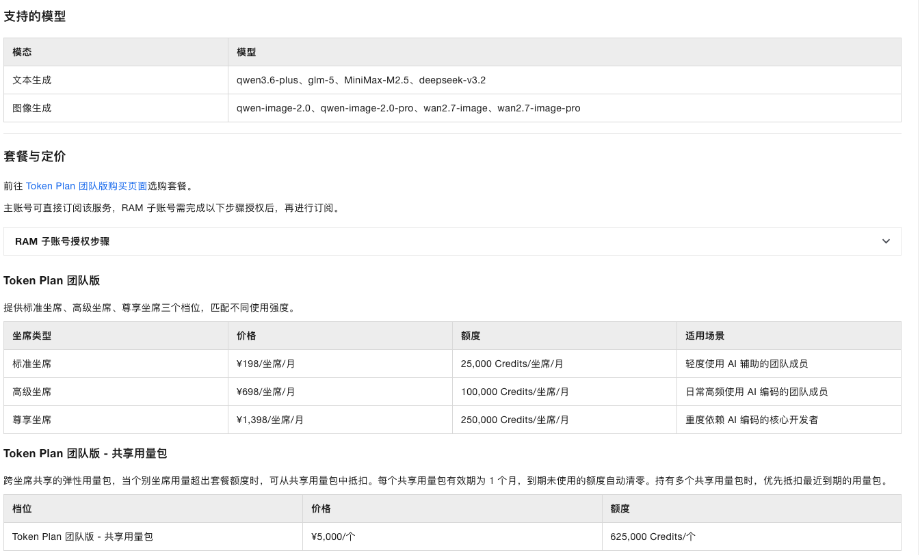Click the 模态 column header
The height and width of the screenshot is (555, 920).
tap(116, 52)
